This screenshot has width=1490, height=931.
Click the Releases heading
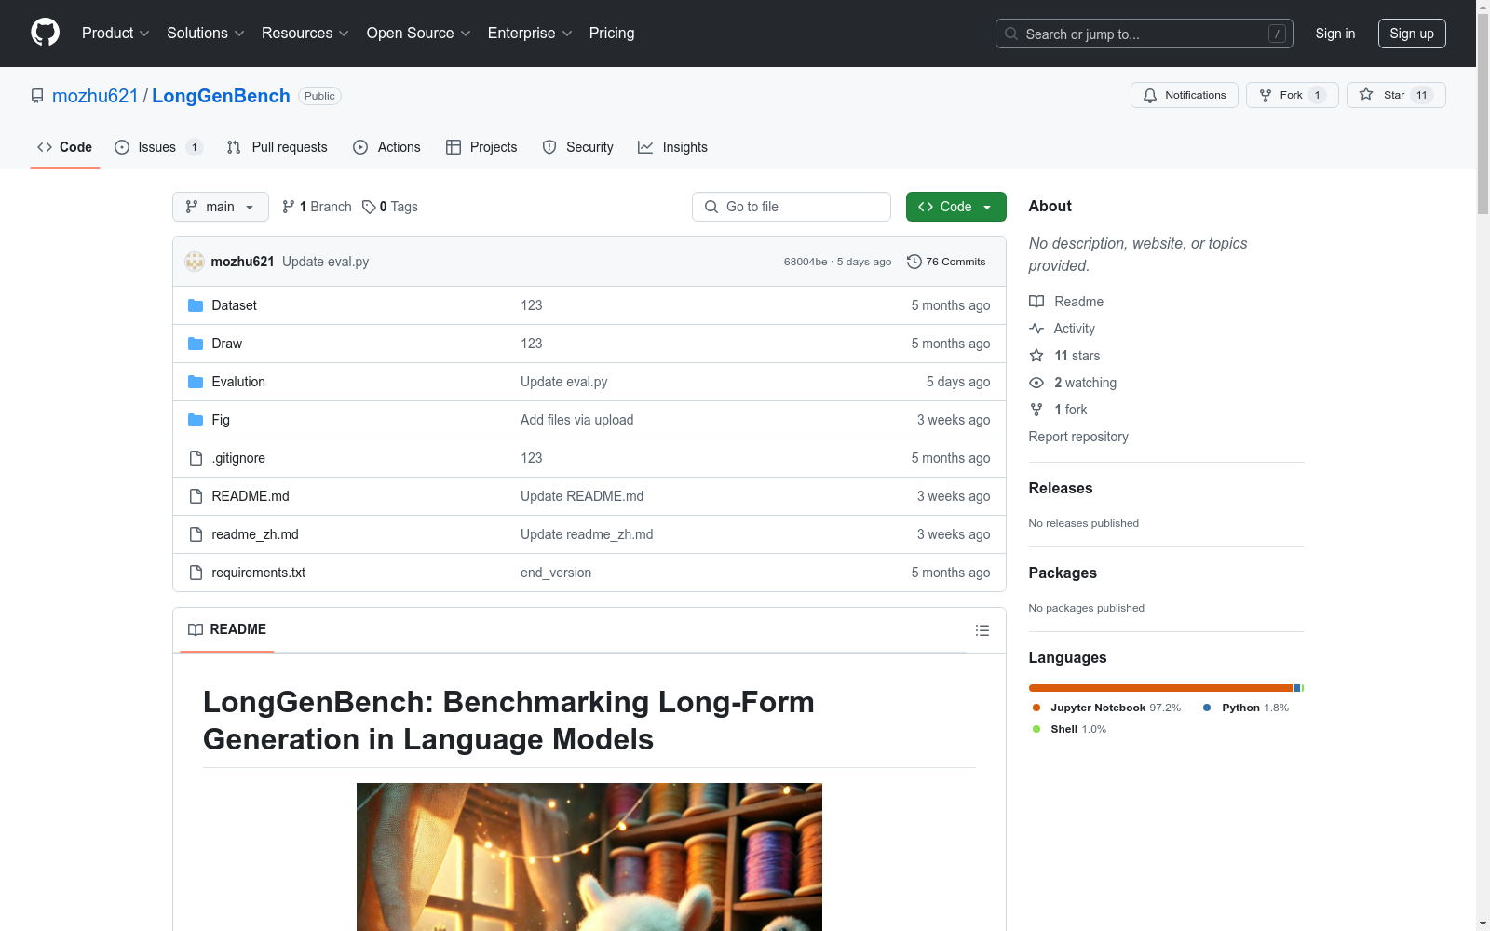(x=1061, y=488)
